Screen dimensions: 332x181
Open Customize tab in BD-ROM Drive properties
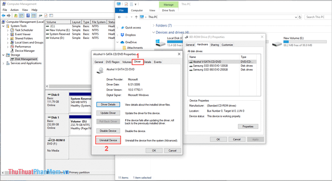[227, 45]
